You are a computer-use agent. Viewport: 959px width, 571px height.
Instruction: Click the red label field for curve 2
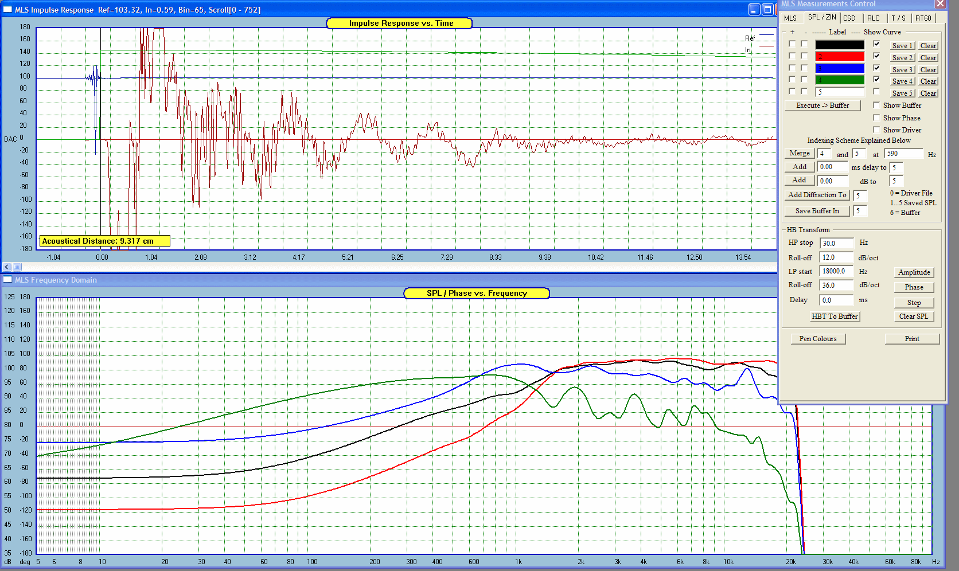click(x=840, y=57)
